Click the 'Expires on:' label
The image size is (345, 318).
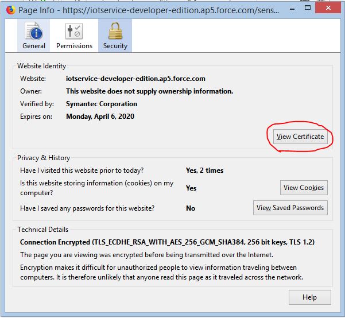pos(36,117)
